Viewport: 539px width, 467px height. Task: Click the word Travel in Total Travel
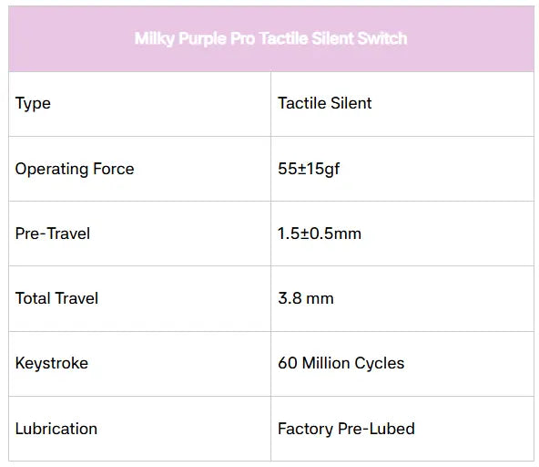pos(77,298)
